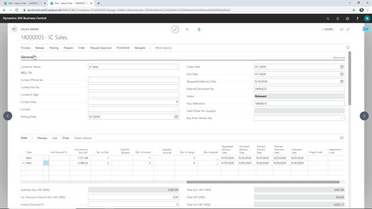Open the notifications bell icon
Image resolution: width=372 pixels, height=209 pixels.
(x=338, y=19)
